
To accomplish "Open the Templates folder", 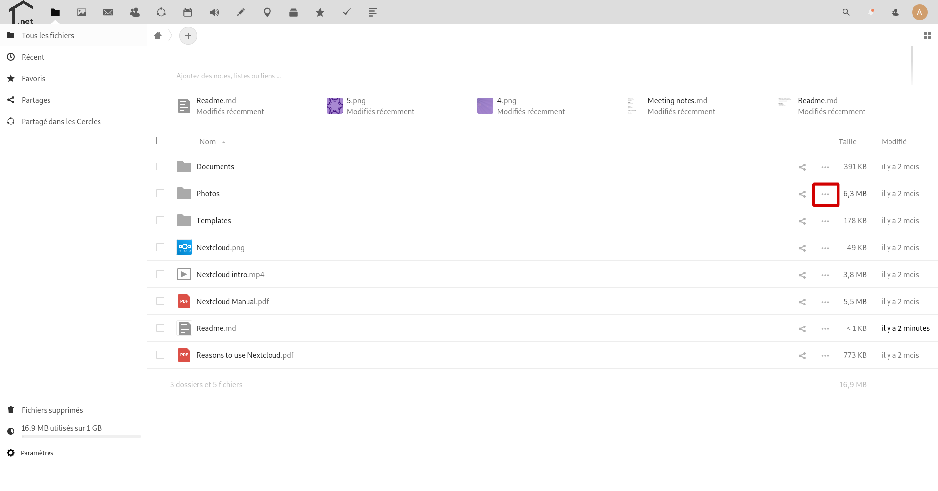I will coord(214,221).
